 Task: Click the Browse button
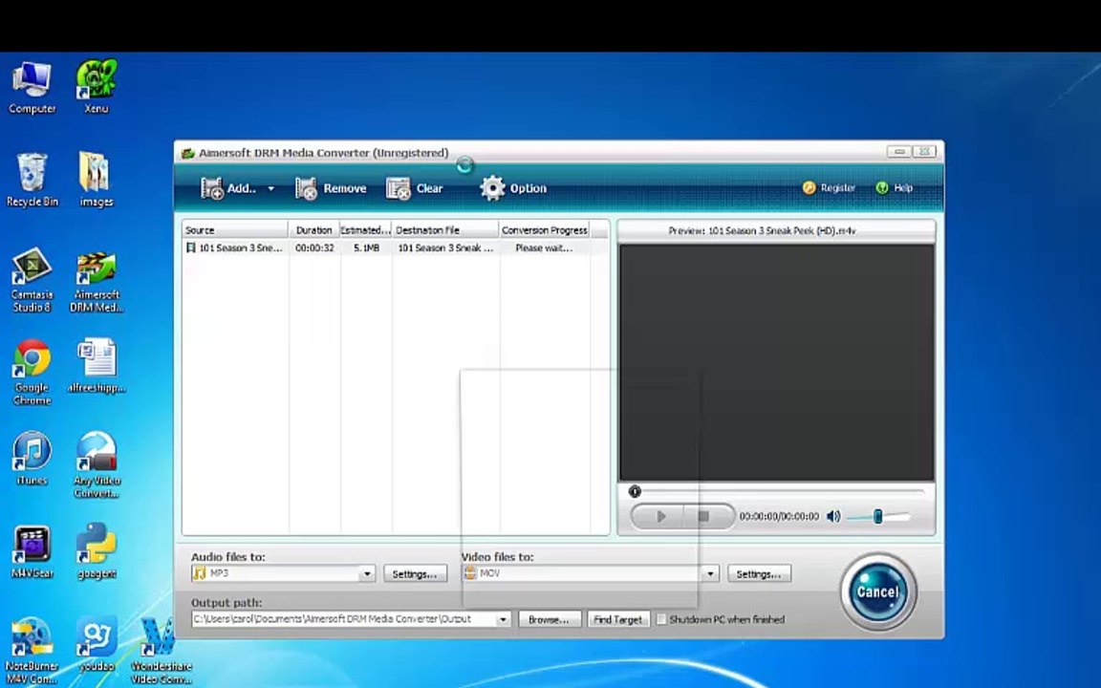coord(550,619)
